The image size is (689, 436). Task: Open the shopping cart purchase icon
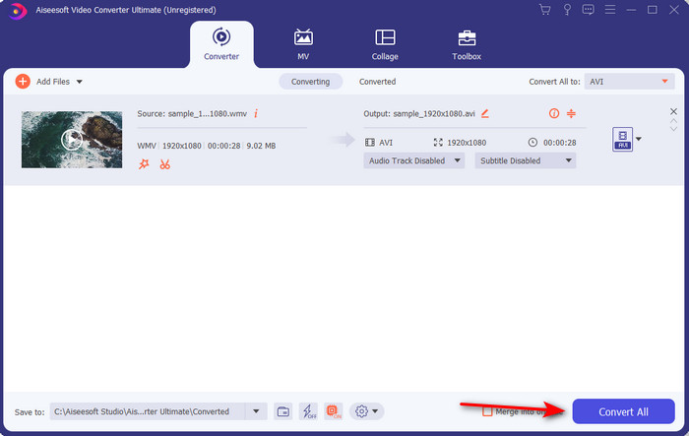pos(545,10)
